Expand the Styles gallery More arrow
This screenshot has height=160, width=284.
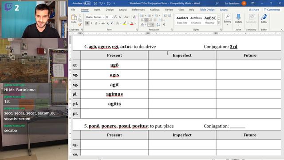pyautogui.click(x=219, y=24)
